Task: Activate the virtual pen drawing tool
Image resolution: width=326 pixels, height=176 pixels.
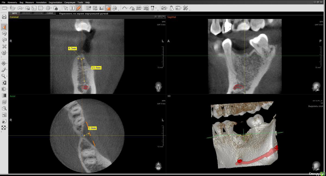Action: coord(79,8)
